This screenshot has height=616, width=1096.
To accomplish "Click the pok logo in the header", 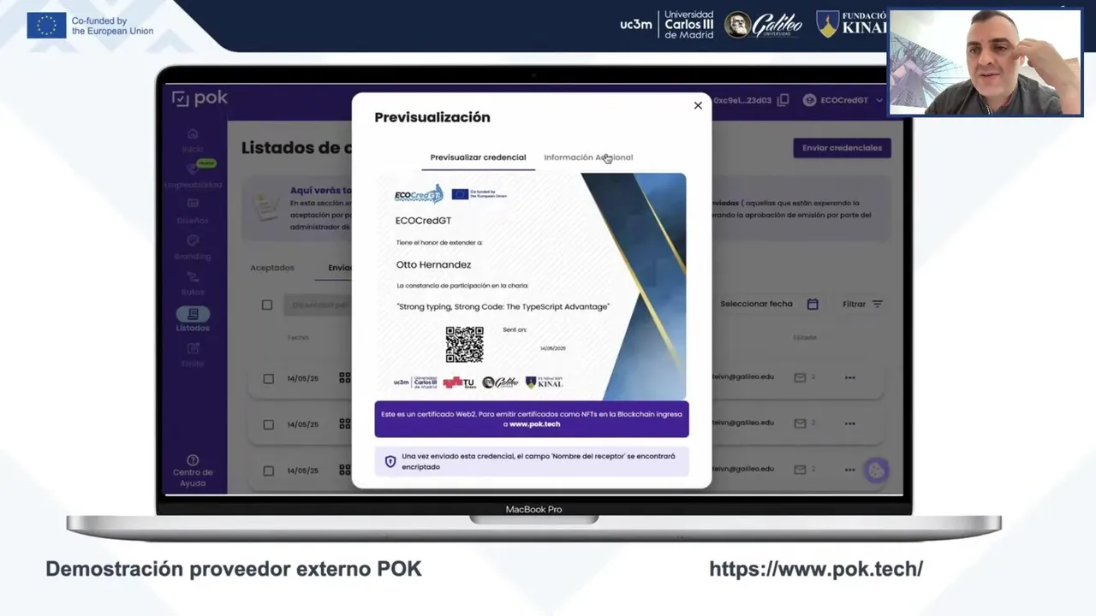I will 200,98.
